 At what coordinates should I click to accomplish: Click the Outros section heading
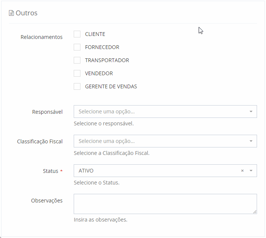pyautogui.click(x=27, y=13)
